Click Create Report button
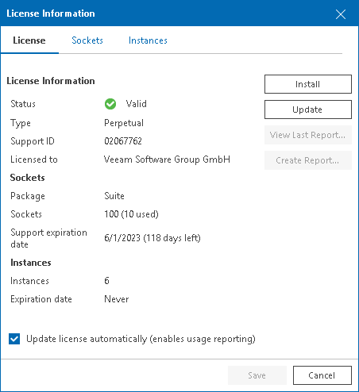Screen dimensions: 359x392 coord(308,160)
